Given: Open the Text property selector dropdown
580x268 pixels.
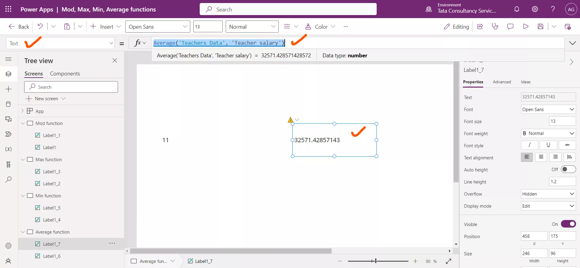Looking at the screenshot, I should point(60,43).
